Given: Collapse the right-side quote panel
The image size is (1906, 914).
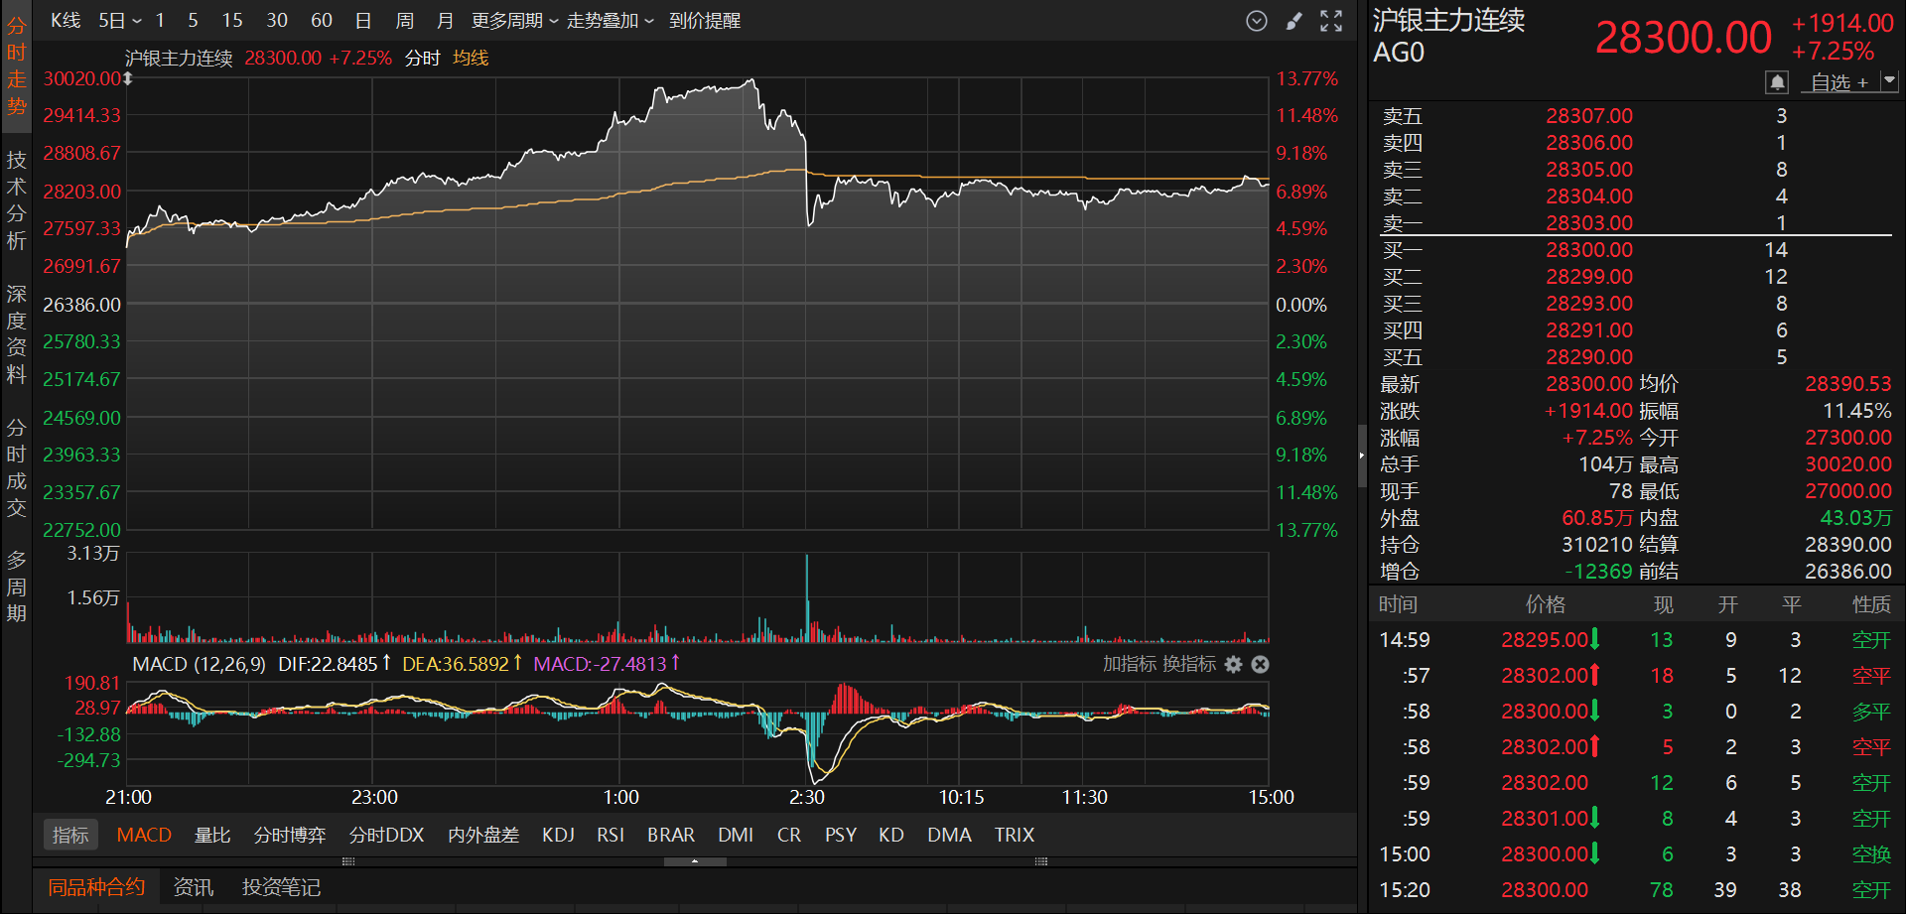Looking at the screenshot, I should point(1361,456).
